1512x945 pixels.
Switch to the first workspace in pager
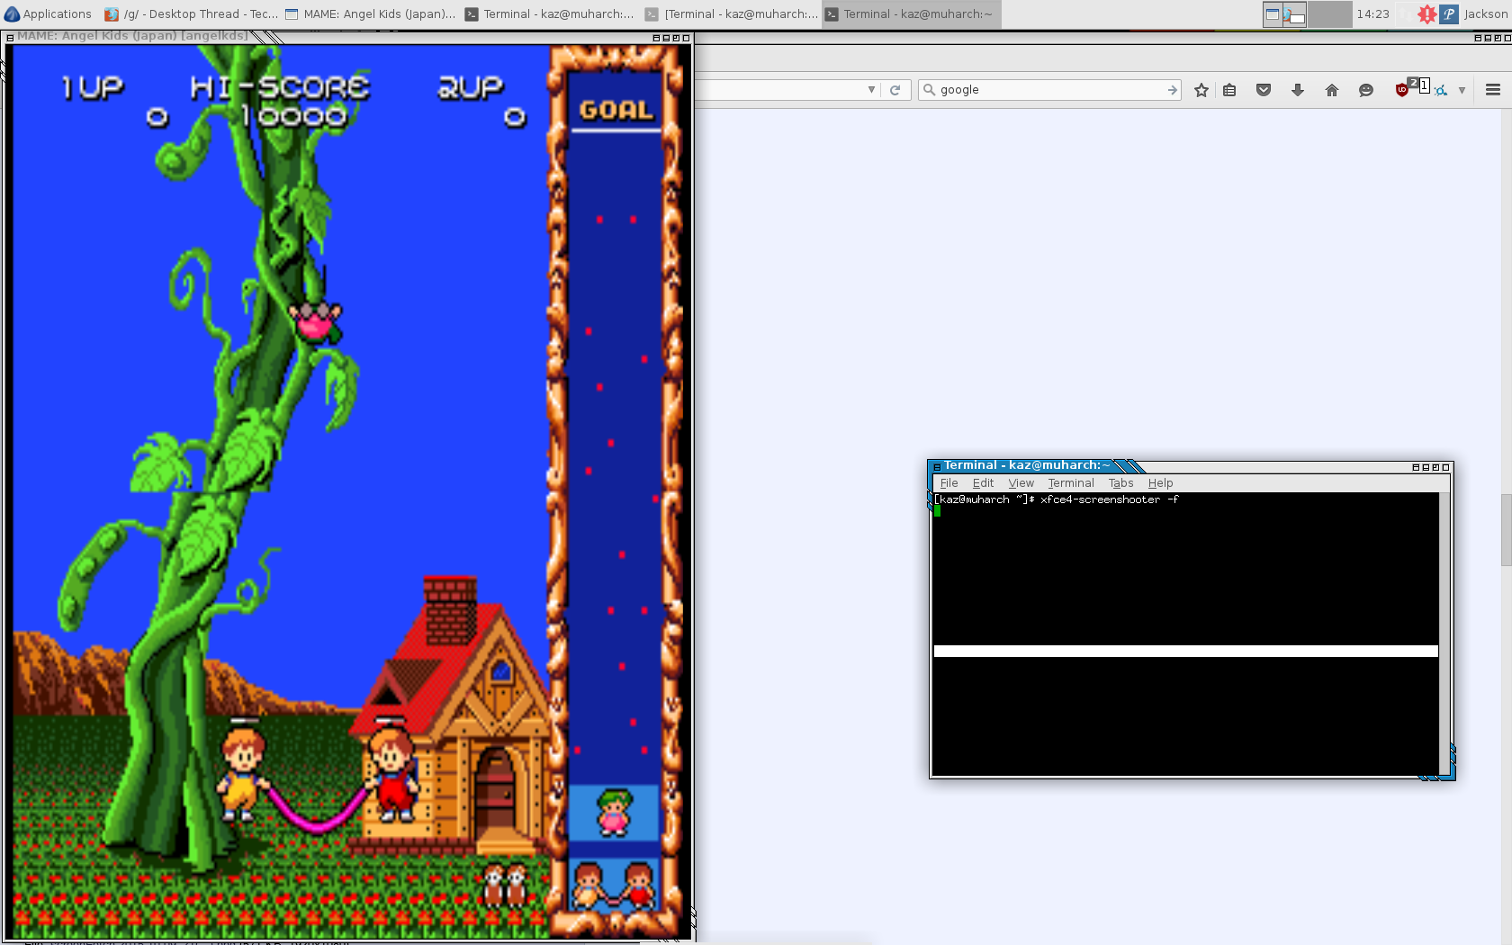(x=1284, y=13)
